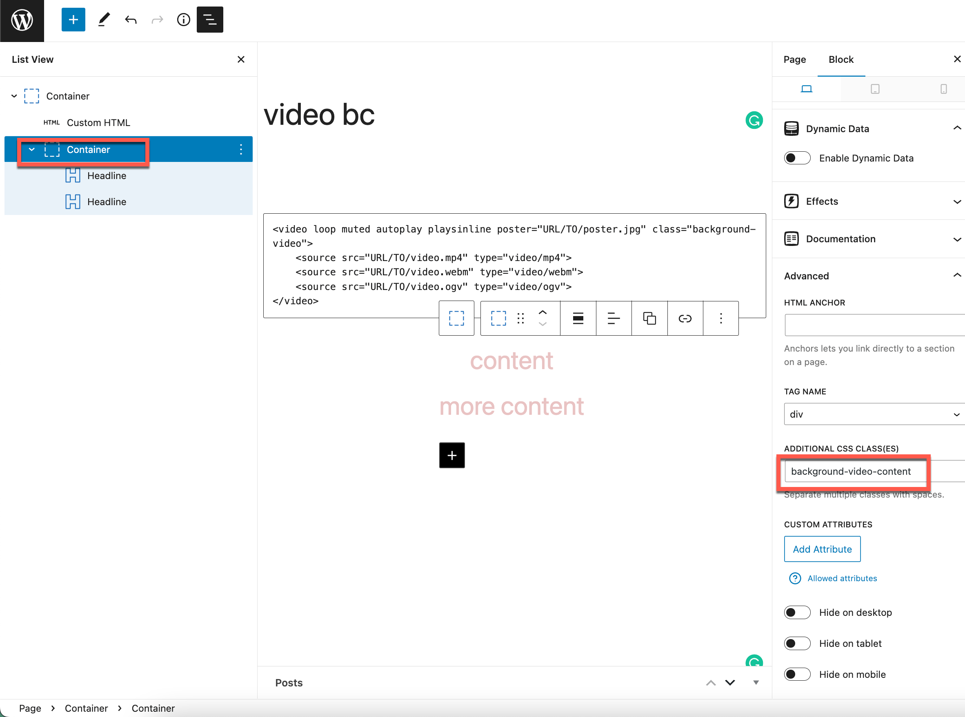Click inside the Custom HTML code area
The width and height of the screenshot is (965, 717).
(x=514, y=265)
